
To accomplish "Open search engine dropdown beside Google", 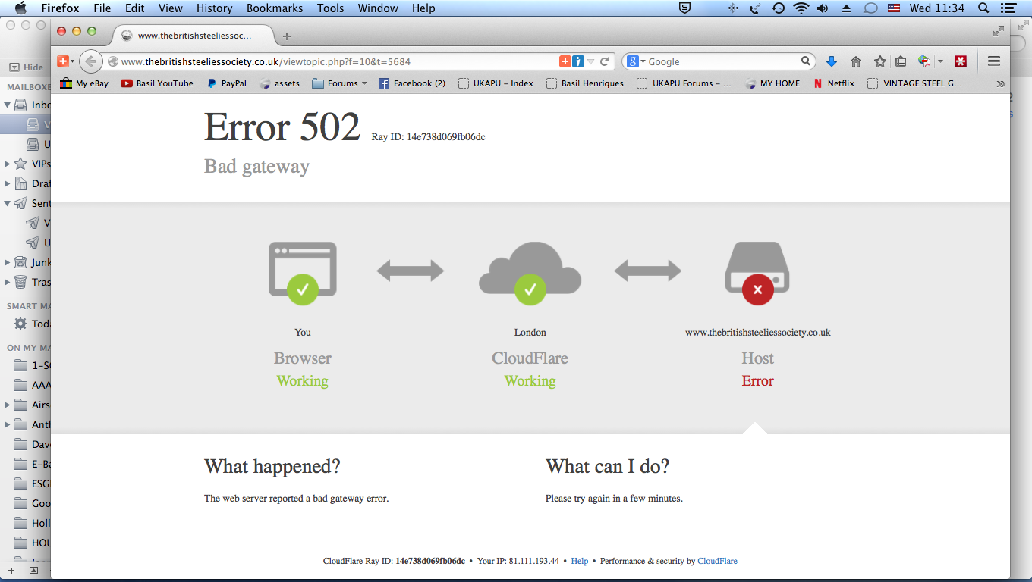I will pos(636,61).
